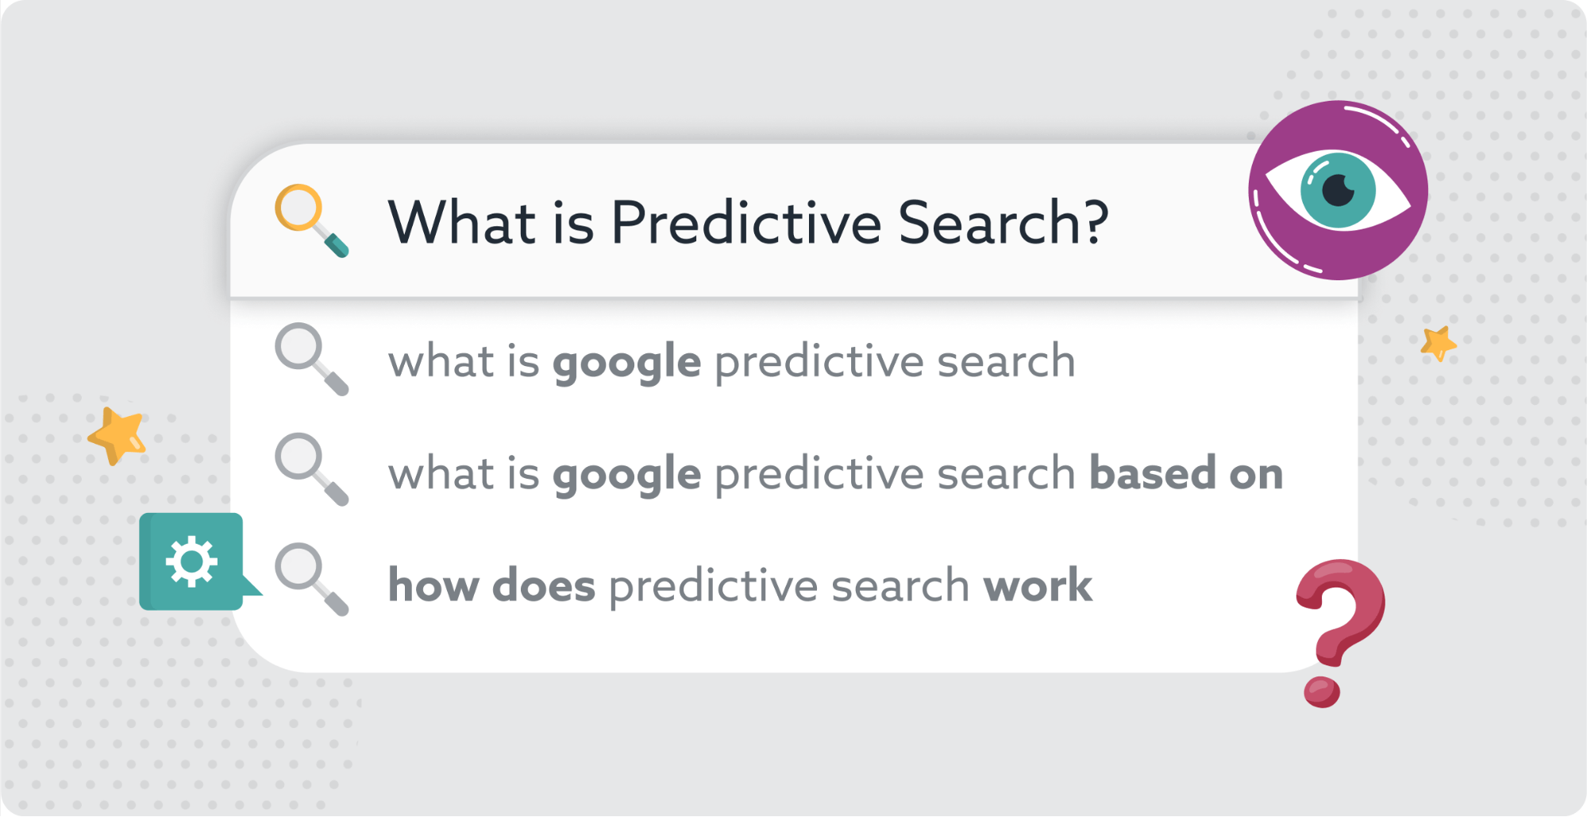Click the bold words 'based on'
1587x817 pixels.
(1186, 473)
